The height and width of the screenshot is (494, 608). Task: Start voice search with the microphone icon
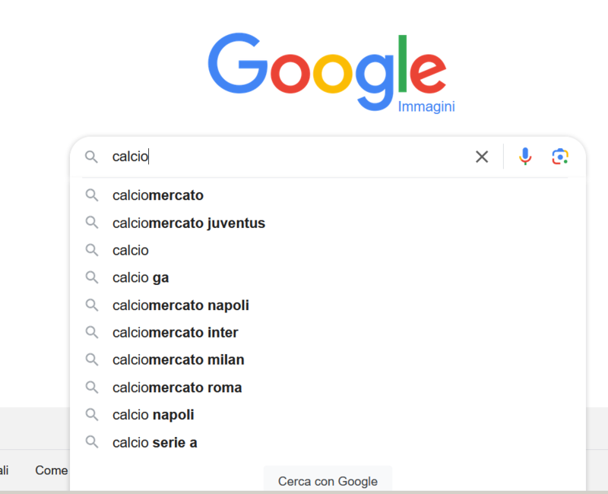point(525,157)
